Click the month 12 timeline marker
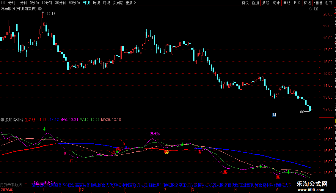 pyautogui.click(x=82, y=189)
